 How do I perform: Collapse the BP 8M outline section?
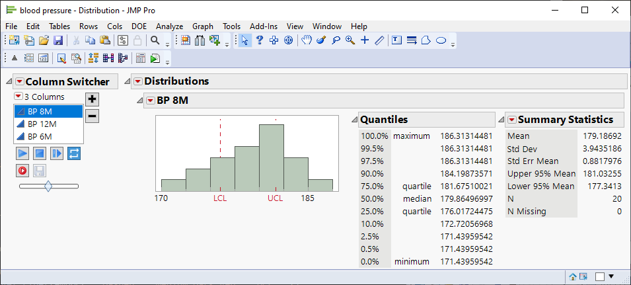click(x=139, y=101)
